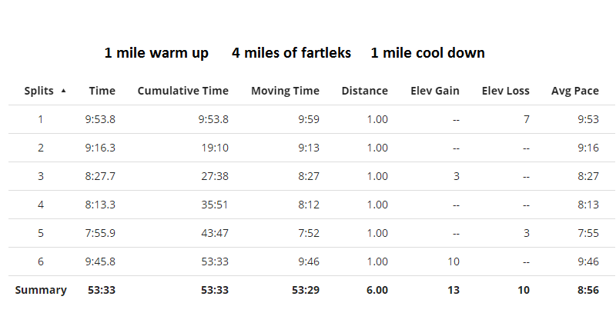The width and height of the screenshot is (616, 333).
Task: Select split 6 row number
Action: [x=41, y=261]
